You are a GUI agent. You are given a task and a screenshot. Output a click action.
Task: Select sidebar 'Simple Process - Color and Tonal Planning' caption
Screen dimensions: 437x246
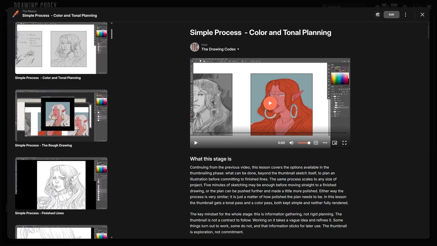(48, 78)
